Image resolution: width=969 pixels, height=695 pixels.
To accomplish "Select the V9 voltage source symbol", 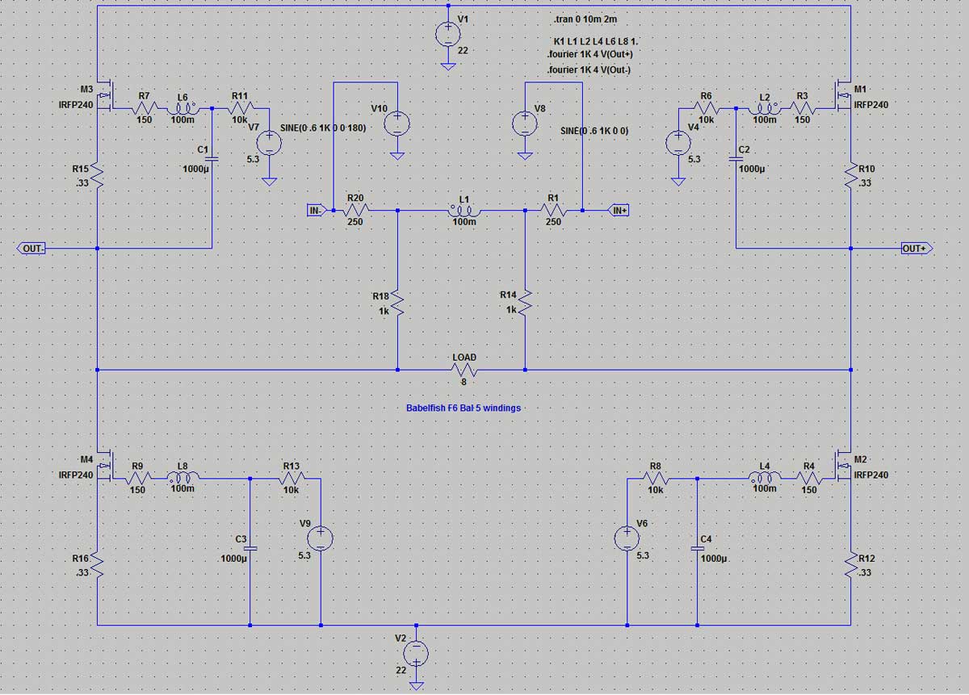I will click(x=321, y=538).
